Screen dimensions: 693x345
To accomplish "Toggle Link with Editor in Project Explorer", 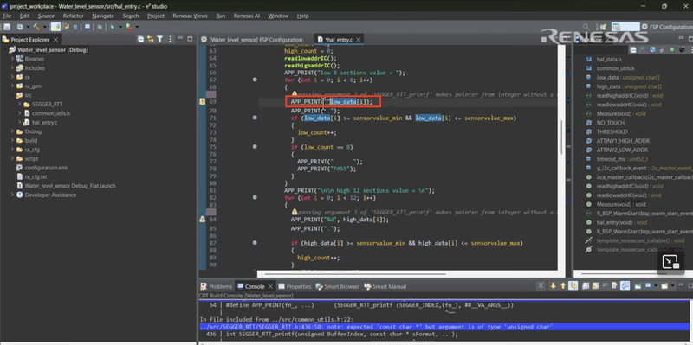I will pyautogui.click(x=150, y=39).
